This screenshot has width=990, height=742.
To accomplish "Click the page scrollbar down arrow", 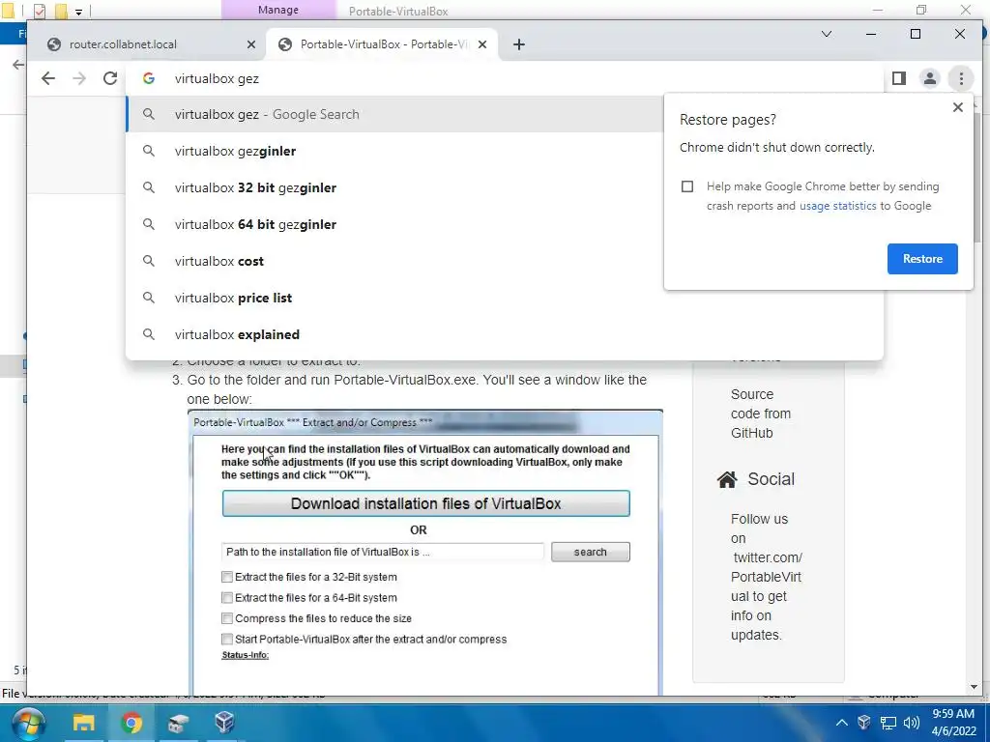I will [974, 687].
